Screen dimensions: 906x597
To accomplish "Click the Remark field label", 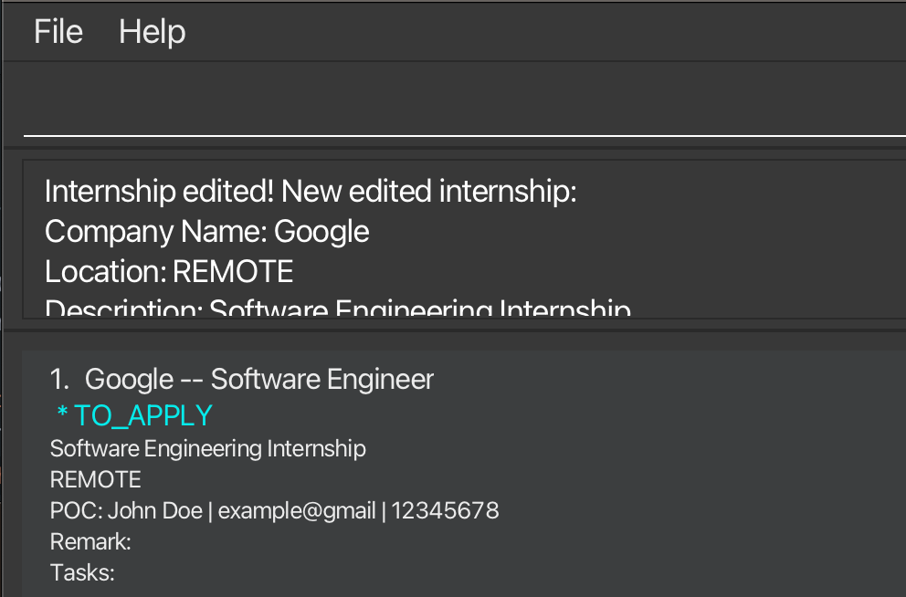I will pyautogui.click(x=90, y=540).
